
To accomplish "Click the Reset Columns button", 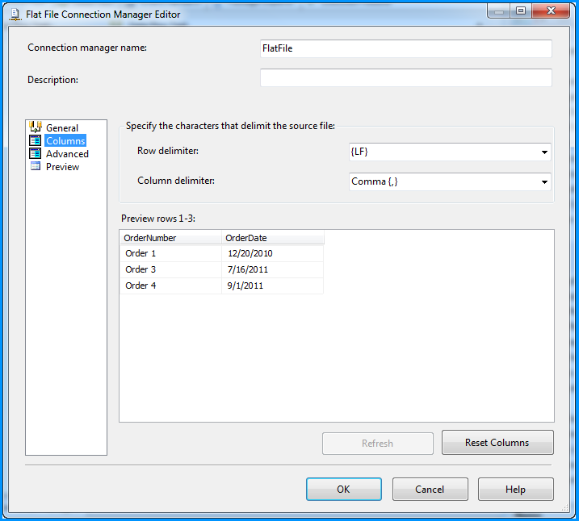I will tap(497, 443).
